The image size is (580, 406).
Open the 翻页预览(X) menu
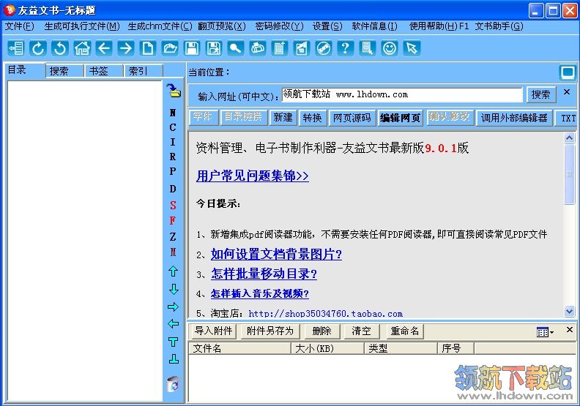pos(222,26)
